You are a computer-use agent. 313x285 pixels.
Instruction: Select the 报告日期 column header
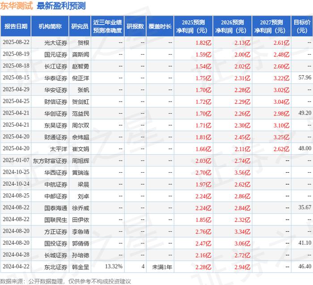[x=16, y=26]
